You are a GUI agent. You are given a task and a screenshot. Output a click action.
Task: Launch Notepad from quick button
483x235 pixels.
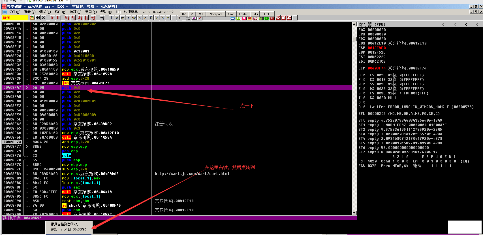[216, 14]
